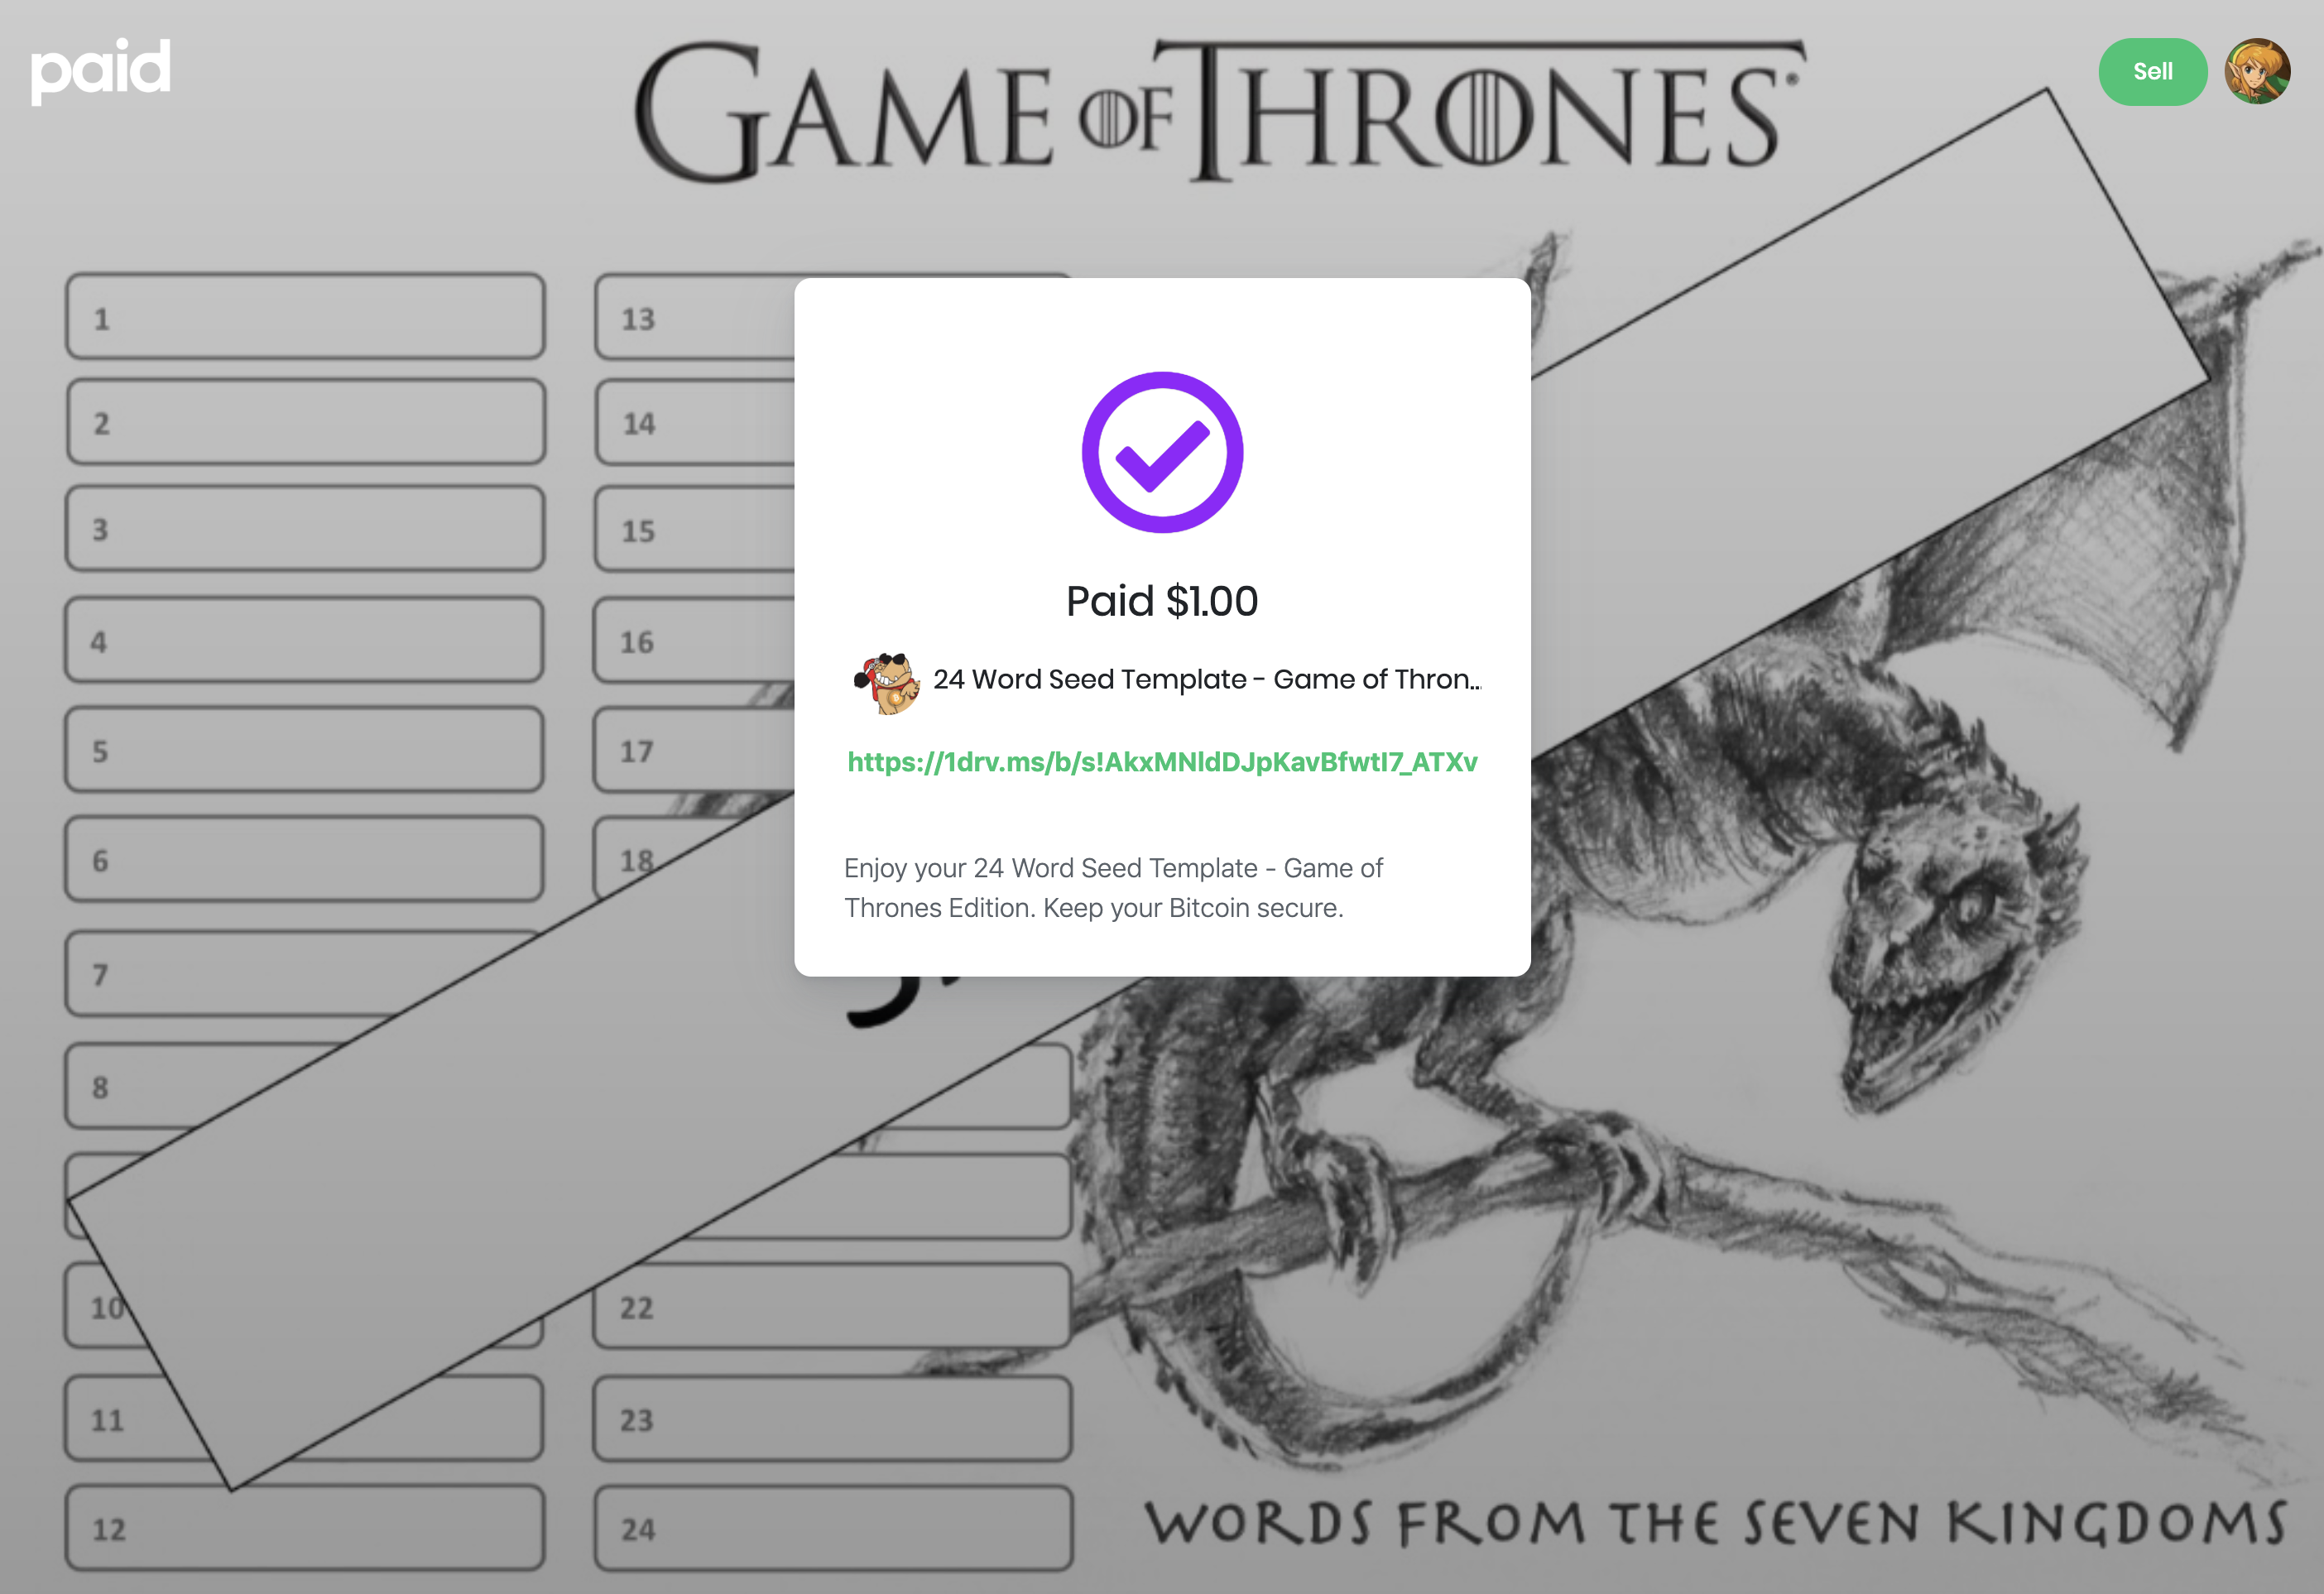Click the Enjoy your template message text
The width and height of the screenshot is (2324, 1594).
click(1113, 888)
